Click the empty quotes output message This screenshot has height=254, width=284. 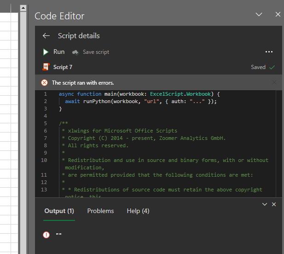pos(58,234)
